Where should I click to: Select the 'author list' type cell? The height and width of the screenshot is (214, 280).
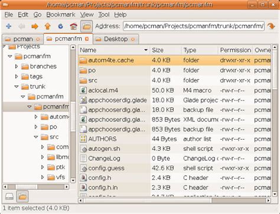[197, 139]
